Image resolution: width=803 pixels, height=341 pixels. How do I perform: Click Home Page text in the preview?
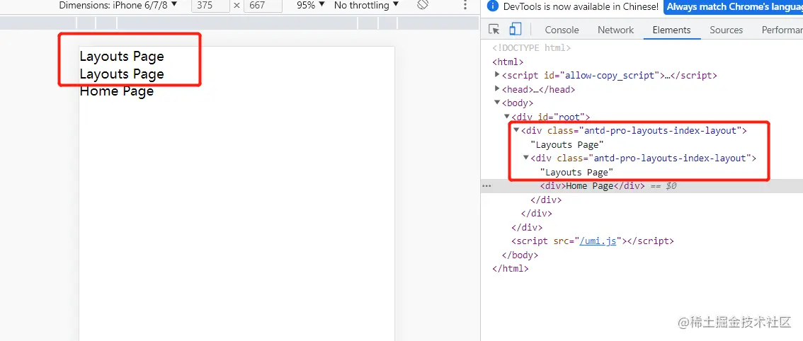117,91
